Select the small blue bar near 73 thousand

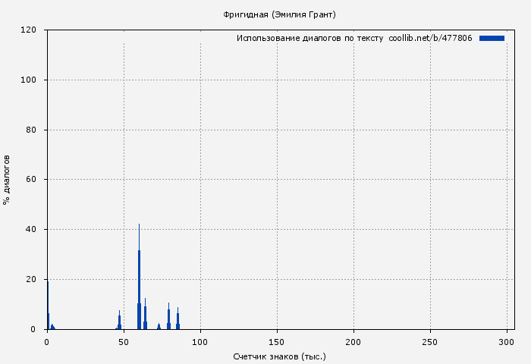(159, 326)
